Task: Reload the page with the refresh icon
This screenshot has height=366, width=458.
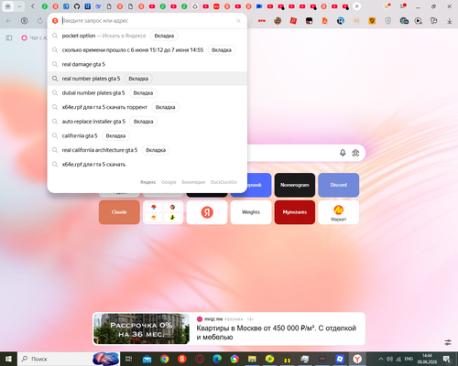Action: tap(40, 21)
